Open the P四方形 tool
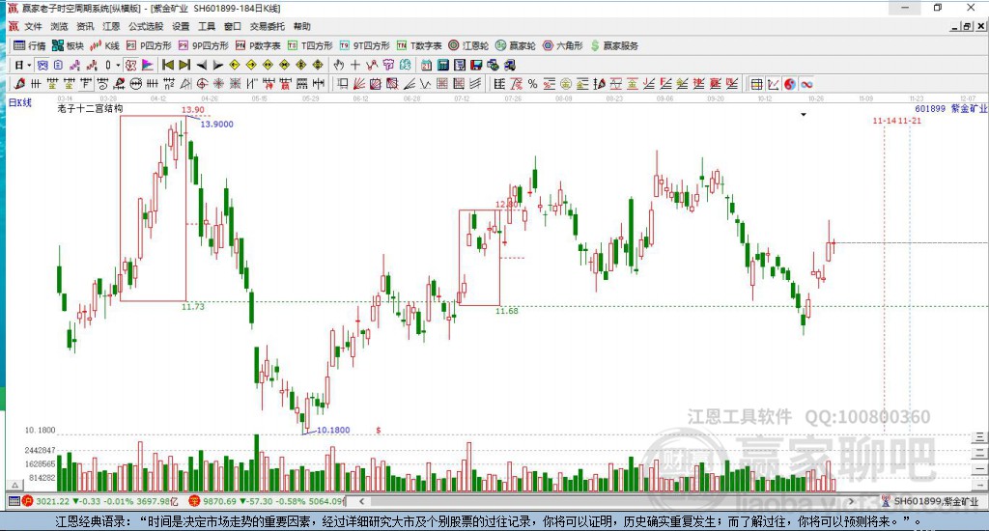Screen dimensions: 989x531 [149, 45]
